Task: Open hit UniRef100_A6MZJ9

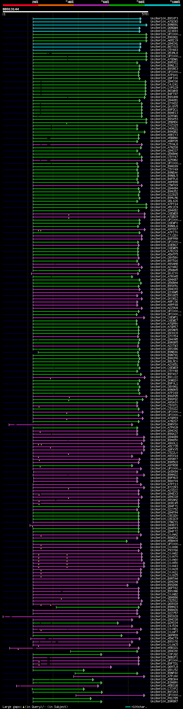Action: point(164,41)
